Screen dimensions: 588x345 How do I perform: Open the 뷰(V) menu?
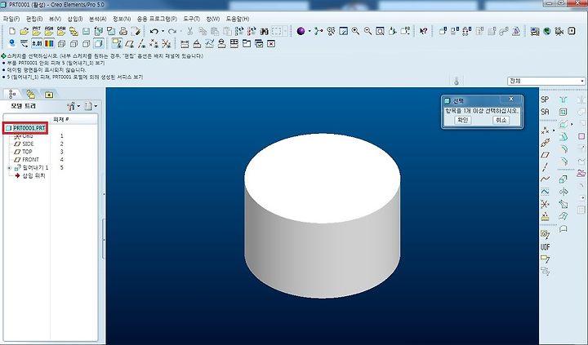[56, 19]
